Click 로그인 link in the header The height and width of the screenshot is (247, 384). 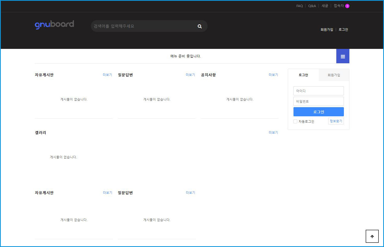pos(343,30)
